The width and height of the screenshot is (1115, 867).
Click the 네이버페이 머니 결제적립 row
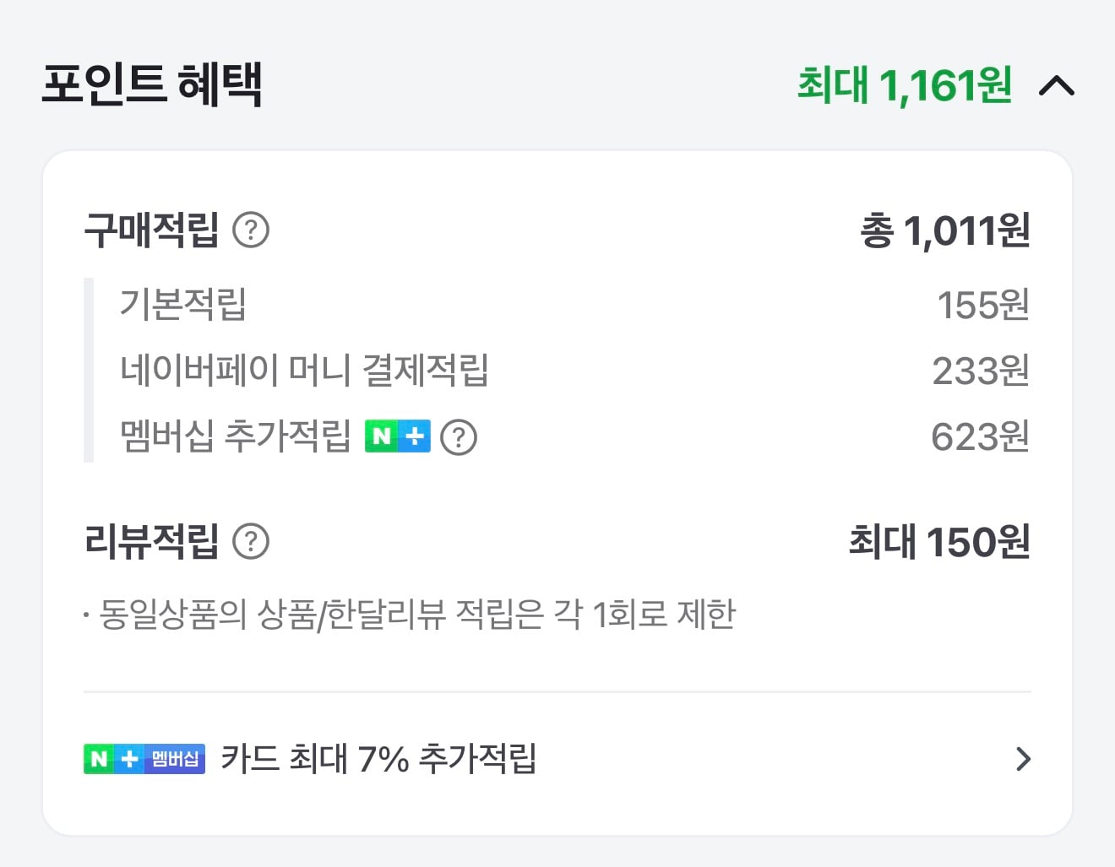(304, 370)
